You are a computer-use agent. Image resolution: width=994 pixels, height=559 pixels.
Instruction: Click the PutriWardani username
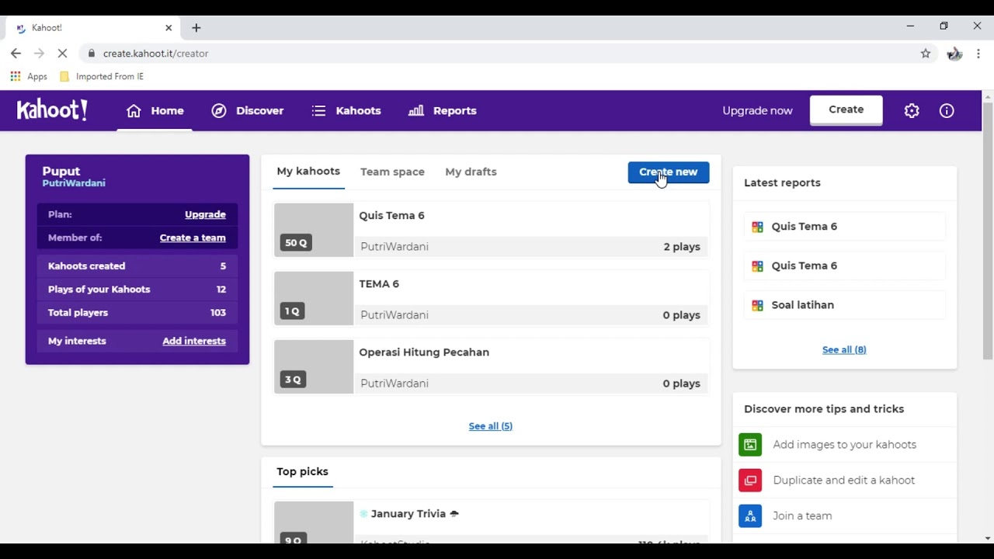click(74, 183)
